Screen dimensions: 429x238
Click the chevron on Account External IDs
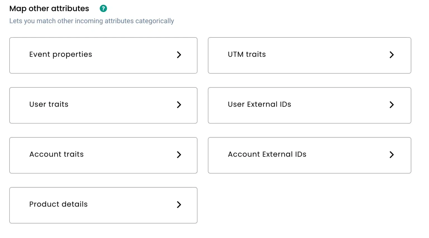click(x=392, y=155)
